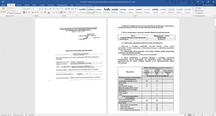Click the word count in the status bar
This screenshot has height=116, width=216.
[x=18, y=115]
